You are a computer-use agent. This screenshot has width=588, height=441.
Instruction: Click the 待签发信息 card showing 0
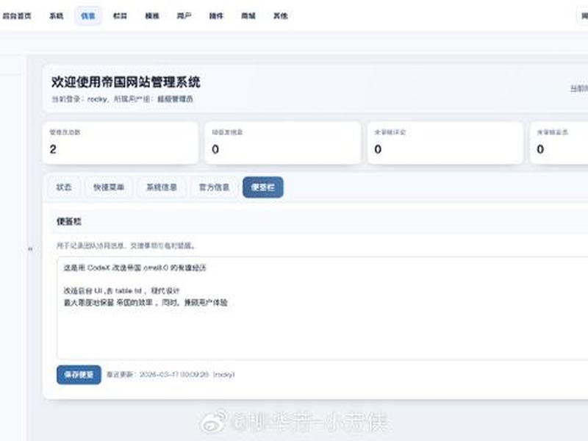tap(283, 143)
